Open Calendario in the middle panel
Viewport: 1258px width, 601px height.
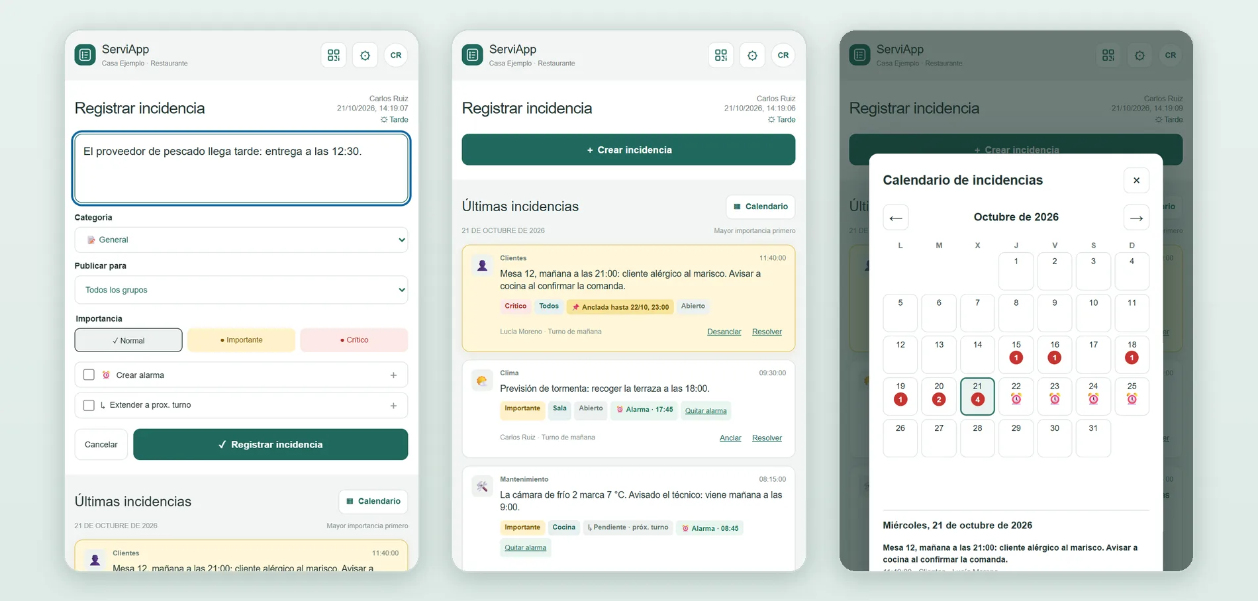coord(761,207)
